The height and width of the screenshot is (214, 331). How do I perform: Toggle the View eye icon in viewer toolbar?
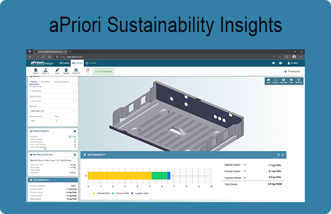[291, 81]
